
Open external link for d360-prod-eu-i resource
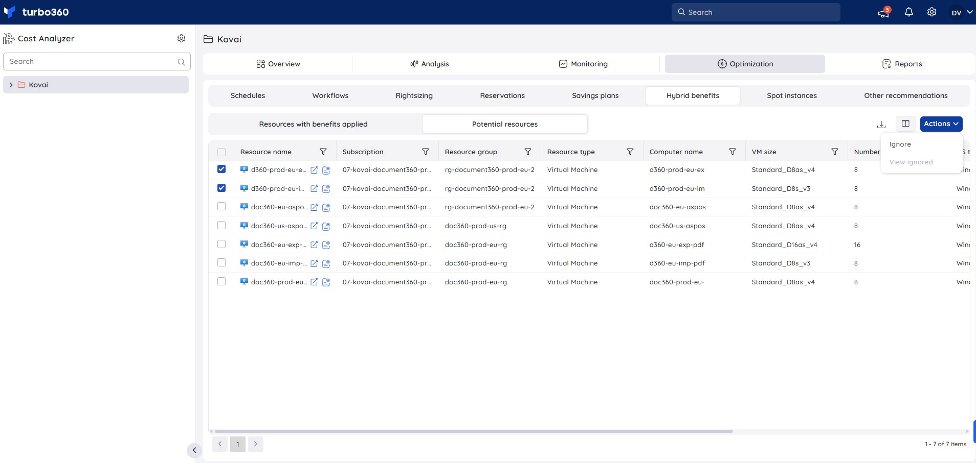(x=314, y=189)
